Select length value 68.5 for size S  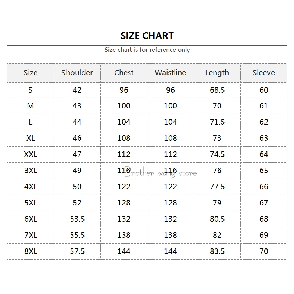pos(217,90)
